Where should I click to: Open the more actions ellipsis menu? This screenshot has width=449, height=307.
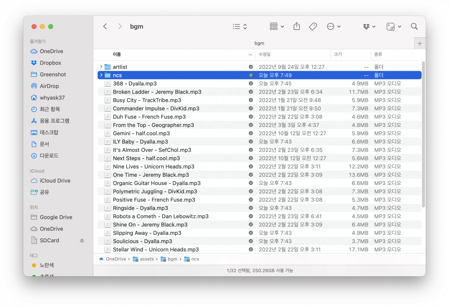[334, 27]
